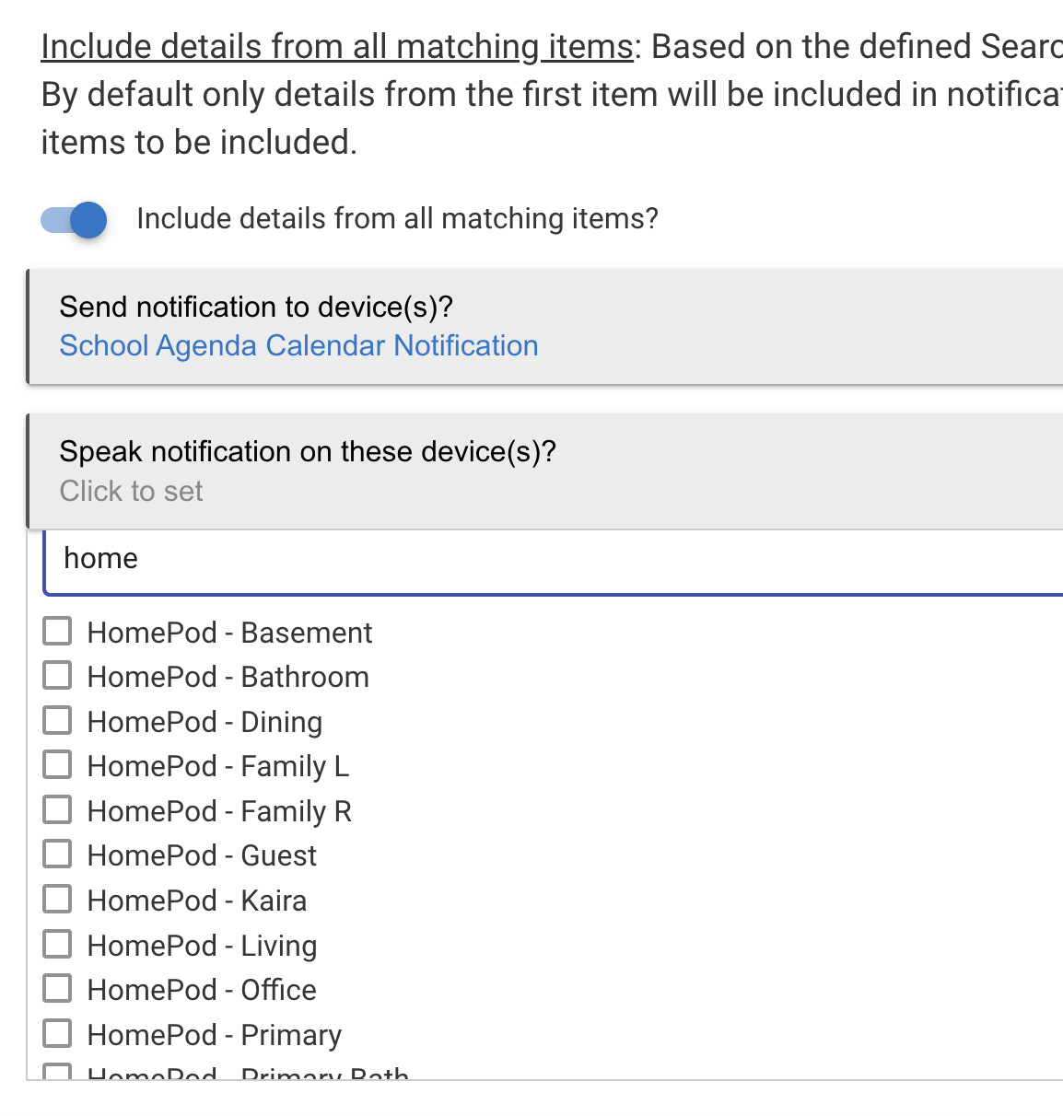Image resolution: width=1063 pixels, height=1116 pixels.
Task: Select the HomePod - Kaira checkbox
Action: click(57, 900)
